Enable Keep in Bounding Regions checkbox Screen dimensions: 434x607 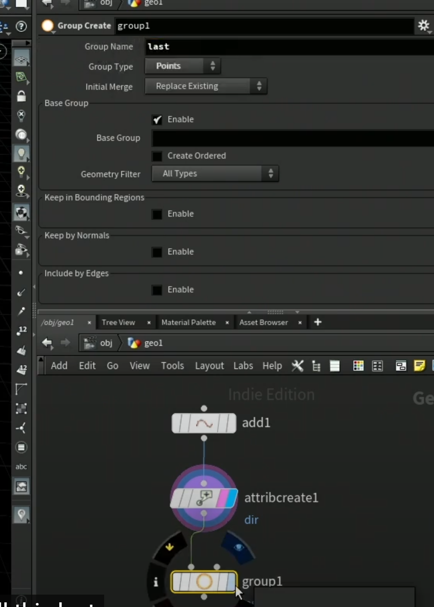(157, 214)
